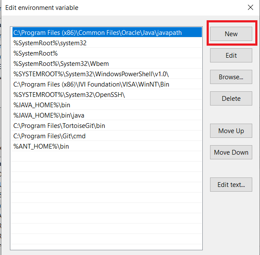Select the plain %SystemRoot% entry
This screenshot has height=255, width=260.
[x=107, y=53]
